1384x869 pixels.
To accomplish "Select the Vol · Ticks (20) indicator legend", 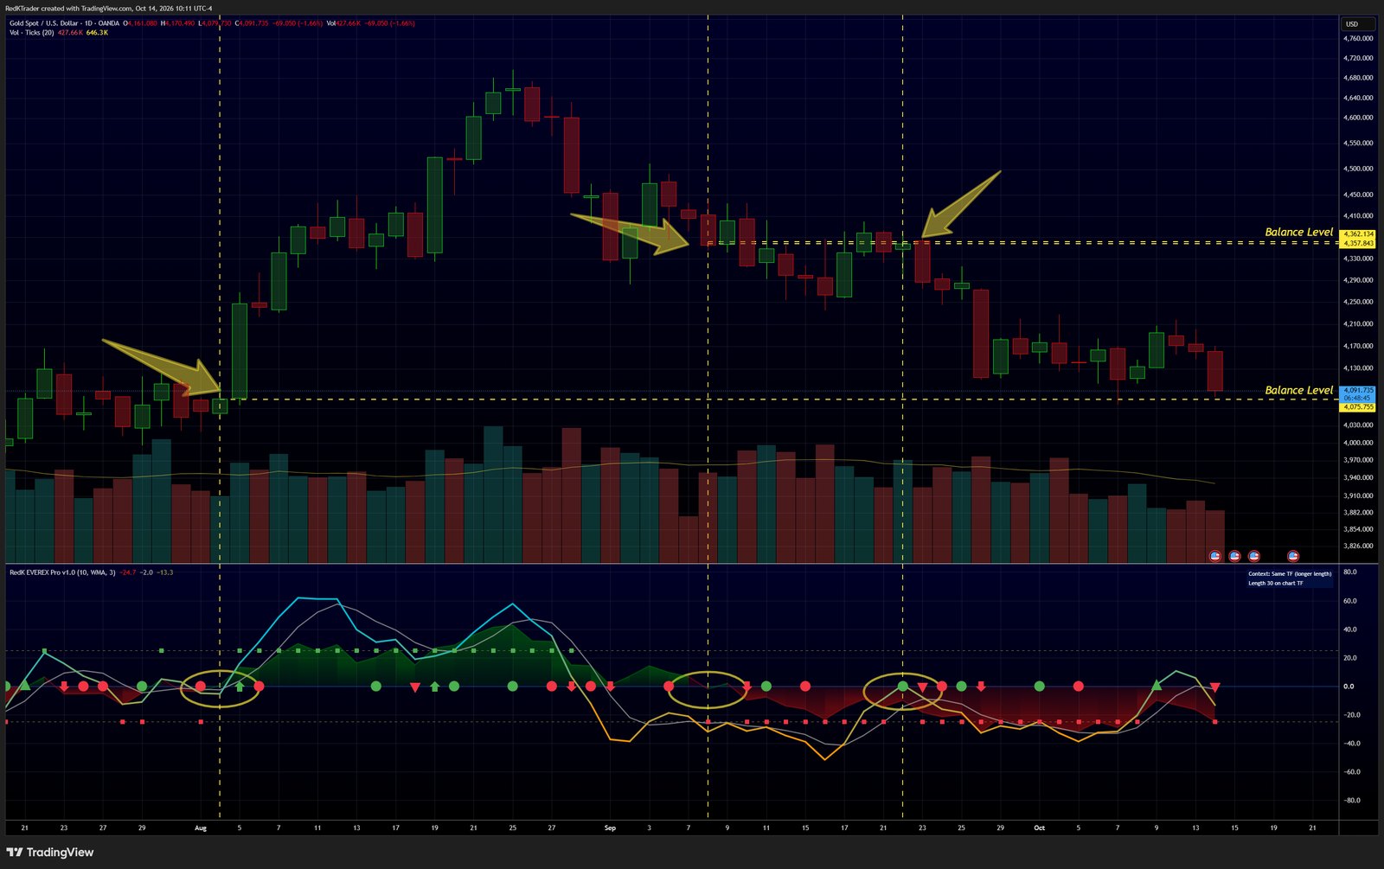I will click(32, 33).
